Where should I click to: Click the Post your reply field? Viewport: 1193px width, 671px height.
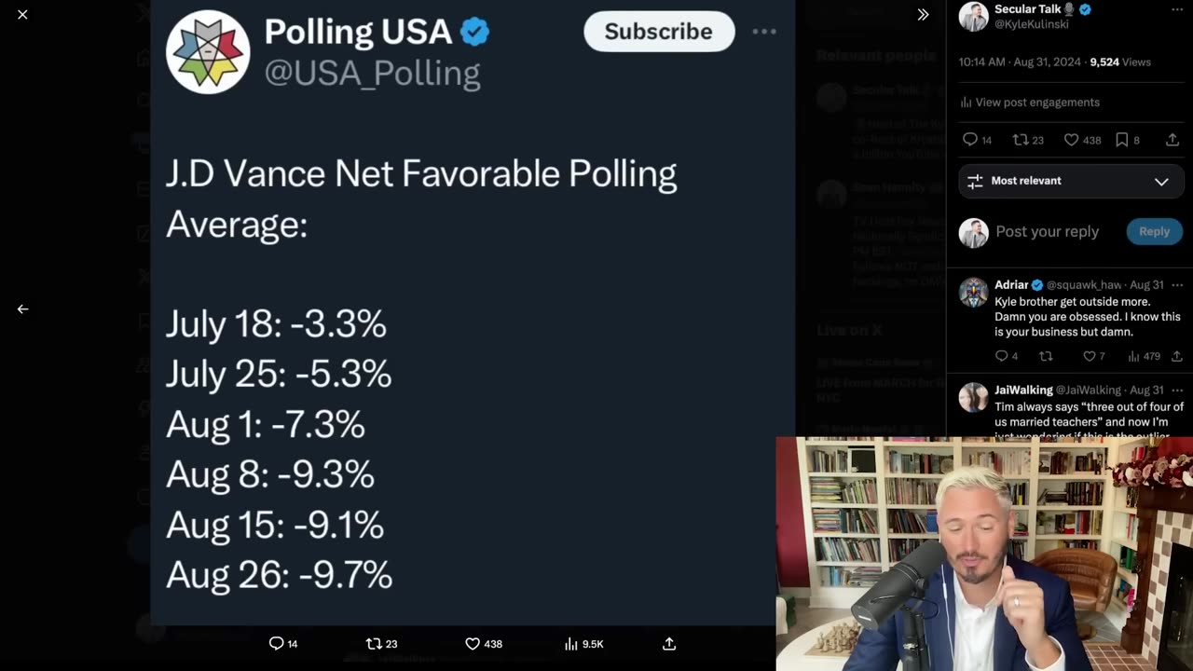(x=1048, y=232)
